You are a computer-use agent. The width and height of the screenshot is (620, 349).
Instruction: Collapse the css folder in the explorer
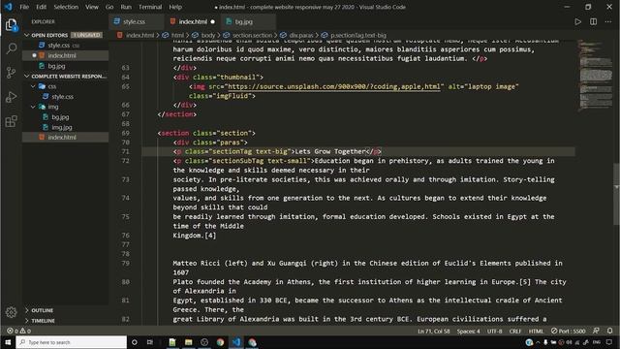coord(33,86)
